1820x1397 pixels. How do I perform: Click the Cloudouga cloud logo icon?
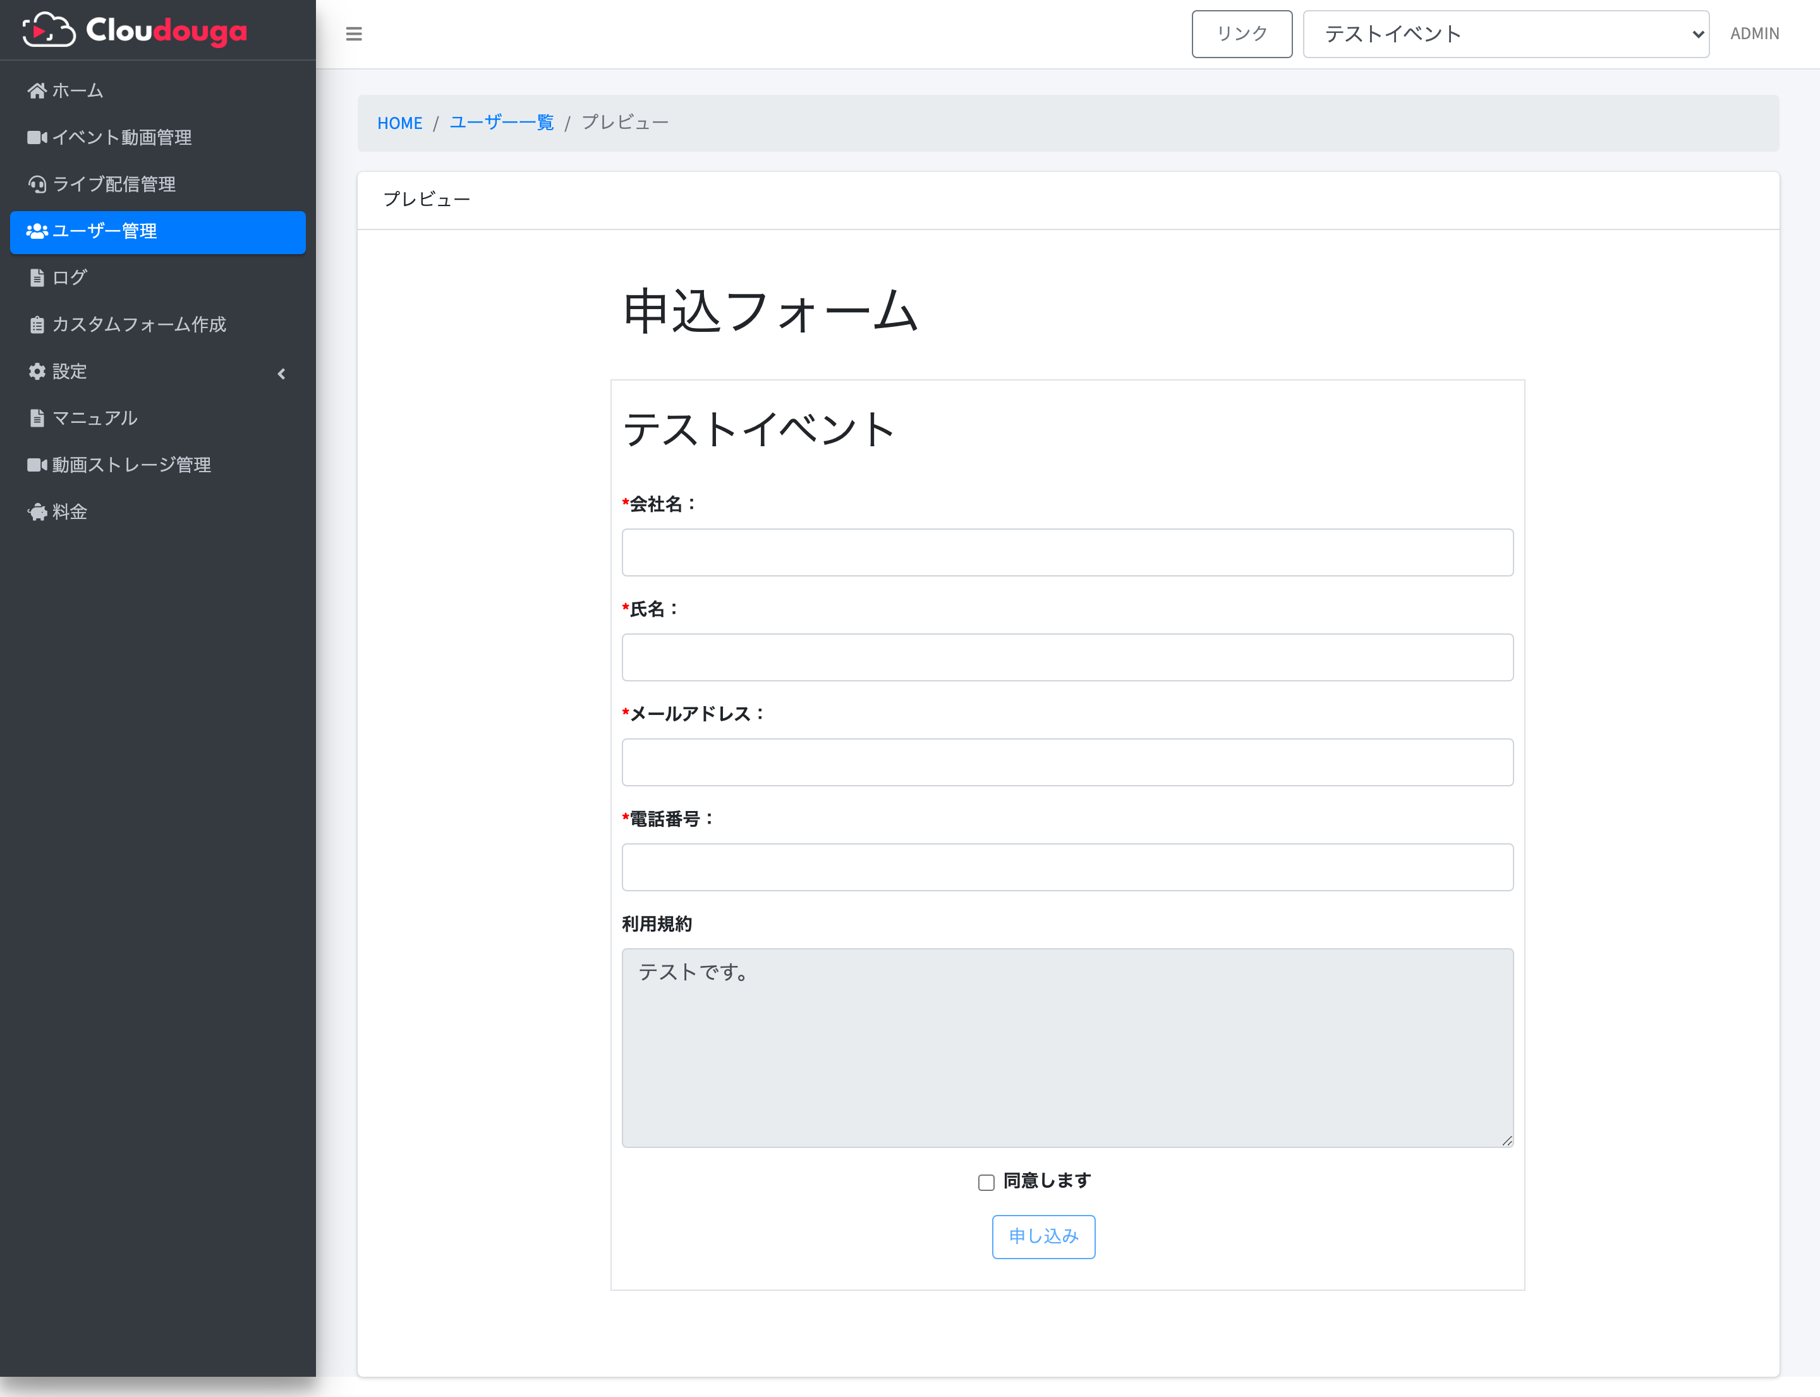[49, 30]
